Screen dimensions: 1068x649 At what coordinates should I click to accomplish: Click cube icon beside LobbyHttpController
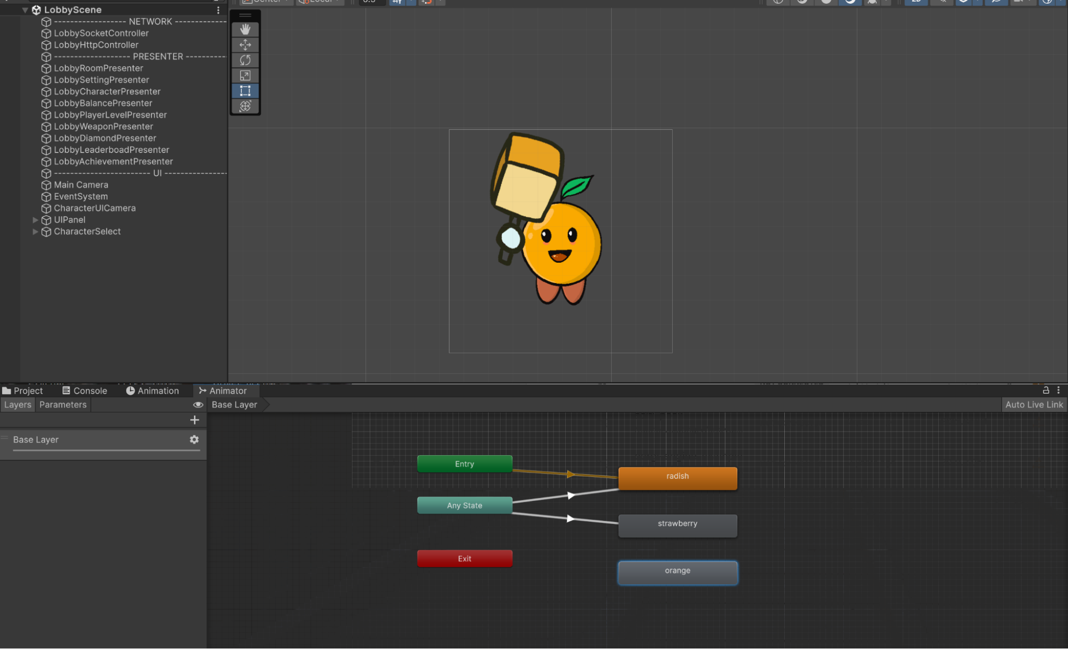point(46,45)
